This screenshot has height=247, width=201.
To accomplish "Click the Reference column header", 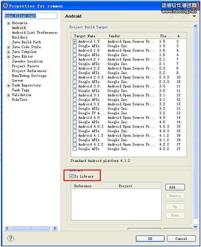I will [x=94, y=186].
